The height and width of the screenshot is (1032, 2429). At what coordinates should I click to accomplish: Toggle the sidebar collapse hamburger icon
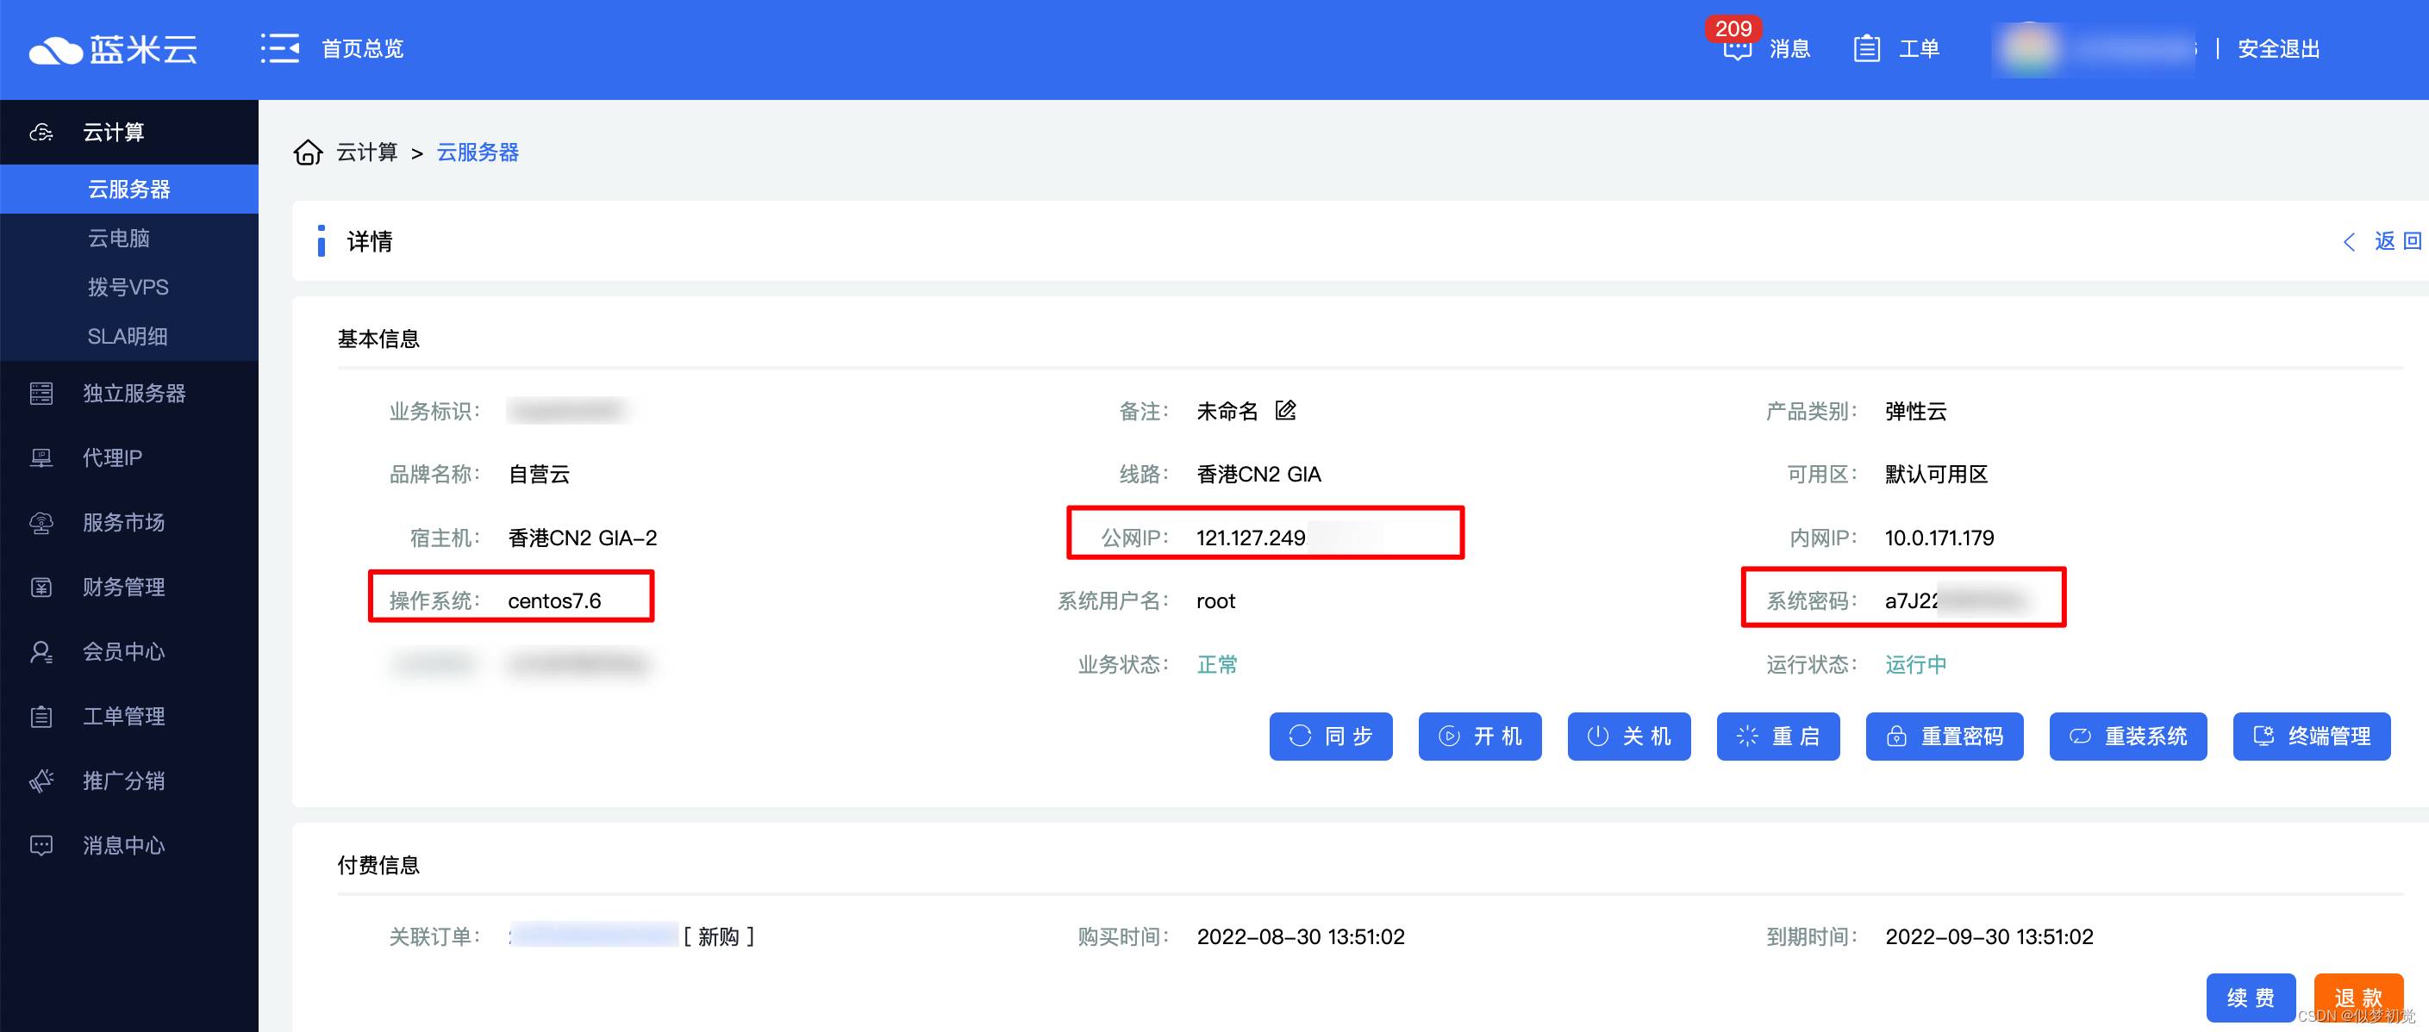[x=279, y=48]
